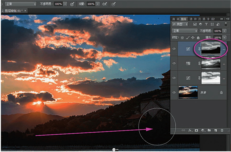Create a new layer group folder
The image size is (231, 152).
[x=209, y=130]
